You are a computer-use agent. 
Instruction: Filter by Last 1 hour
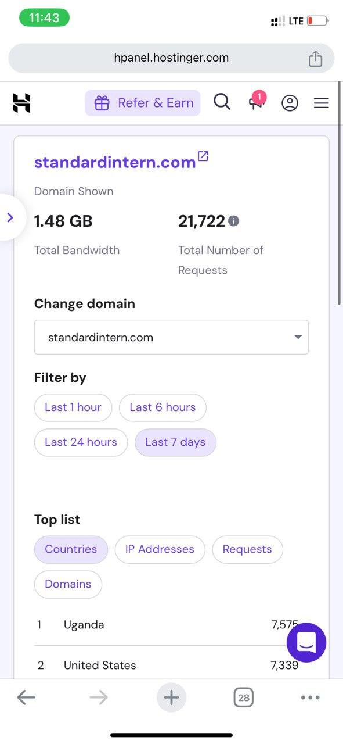(73, 407)
